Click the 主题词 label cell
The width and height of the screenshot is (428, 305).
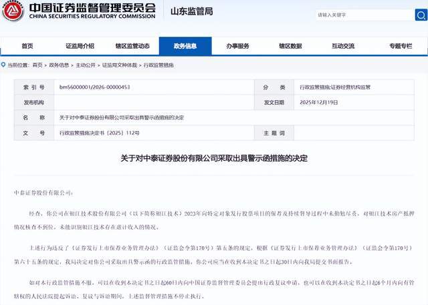[x=274, y=133]
